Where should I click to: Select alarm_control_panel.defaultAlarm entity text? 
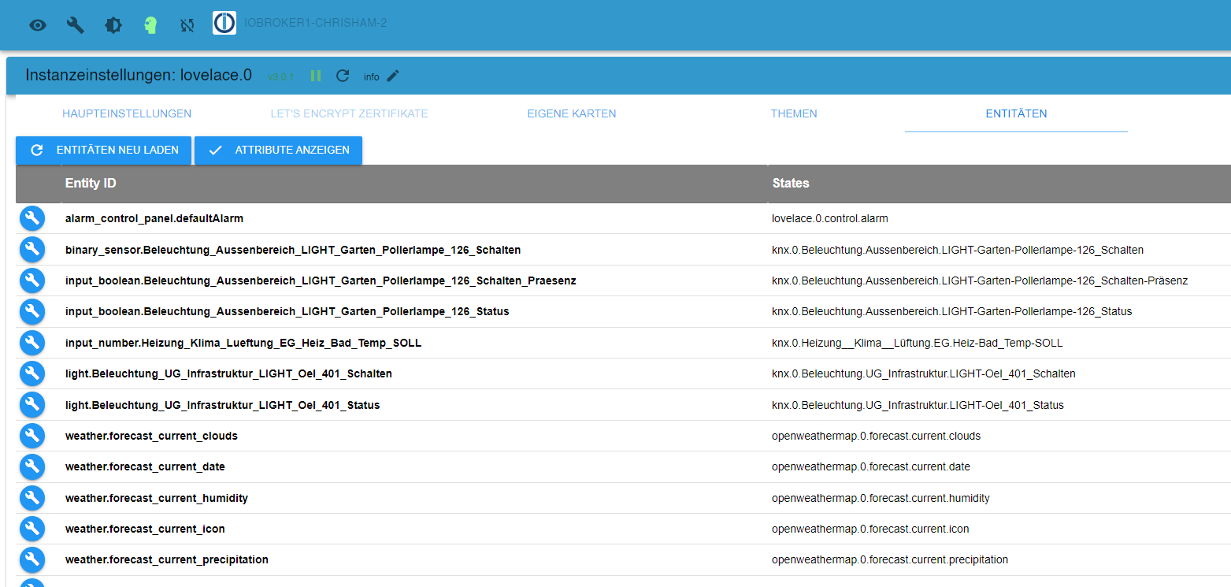(154, 218)
